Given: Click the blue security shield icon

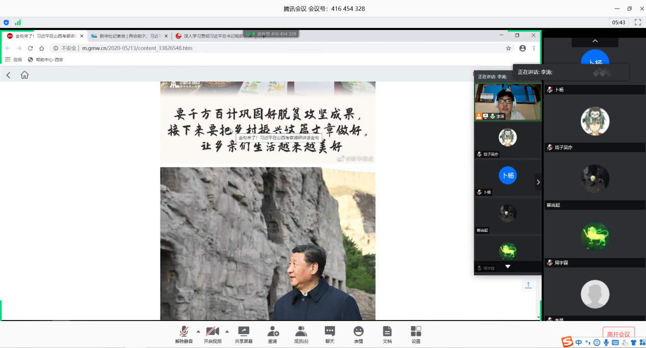Looking at the screenshot, I should coord(6,22).
